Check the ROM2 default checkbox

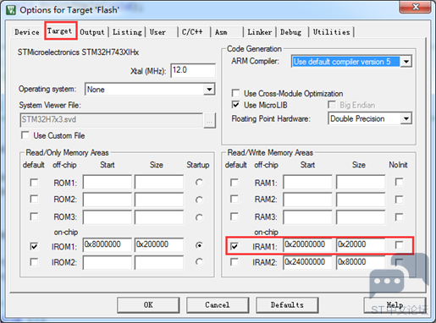34,200
